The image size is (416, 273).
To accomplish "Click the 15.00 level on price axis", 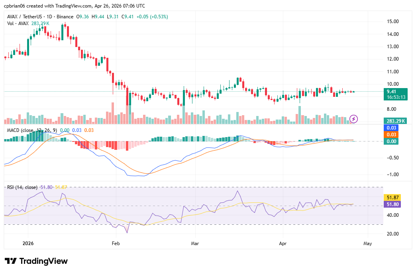I will click(393, 22).
